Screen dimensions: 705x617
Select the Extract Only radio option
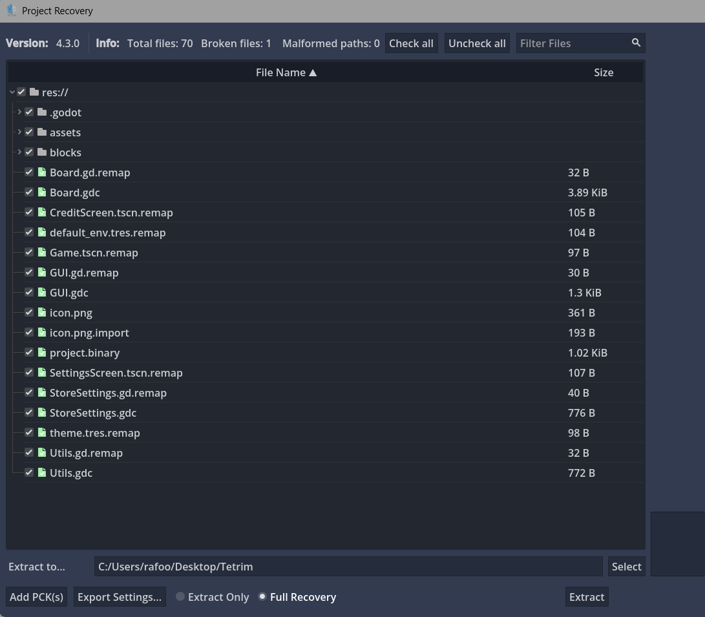coord(180,597)
